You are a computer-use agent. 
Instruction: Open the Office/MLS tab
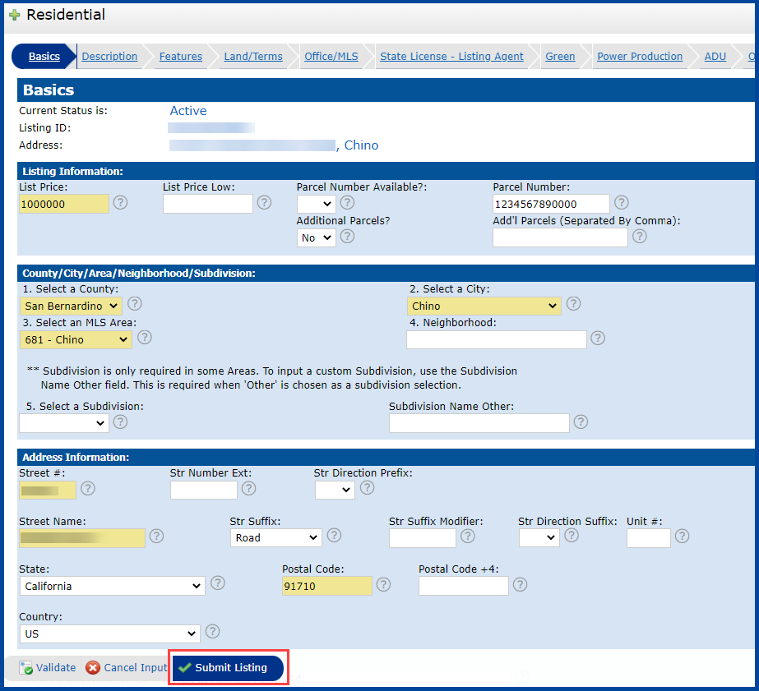click(x=331, y=57)
